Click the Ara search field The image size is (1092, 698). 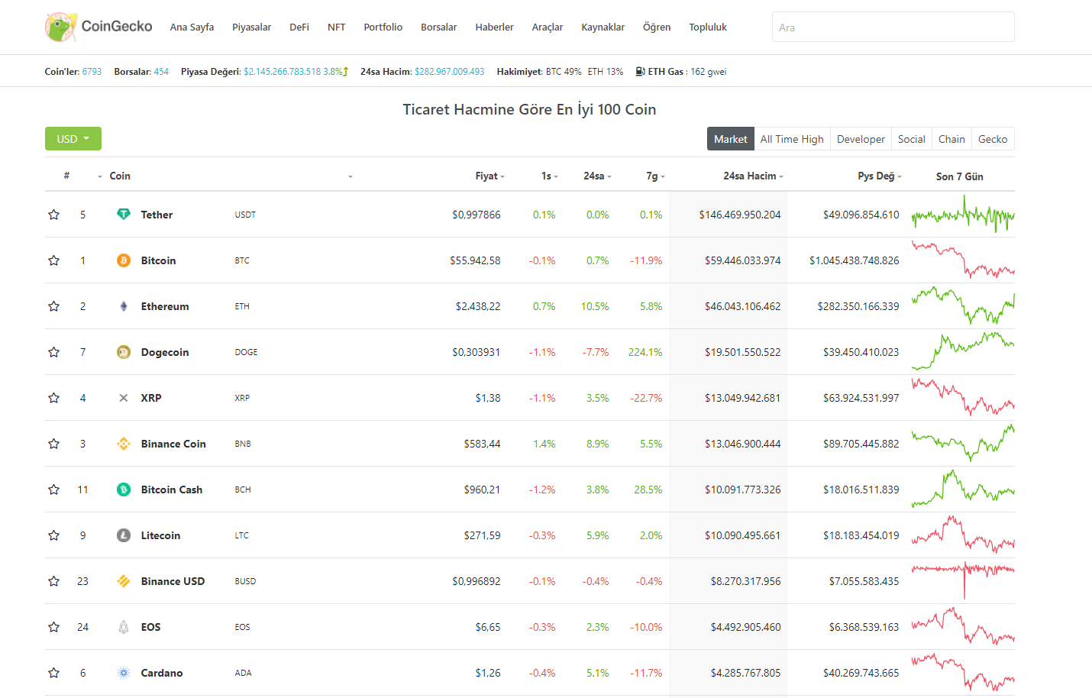point(893,27)
